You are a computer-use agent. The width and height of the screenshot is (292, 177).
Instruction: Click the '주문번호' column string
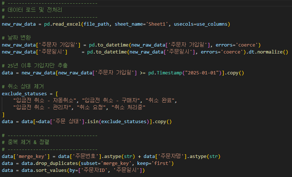click(x=85, y=156)
